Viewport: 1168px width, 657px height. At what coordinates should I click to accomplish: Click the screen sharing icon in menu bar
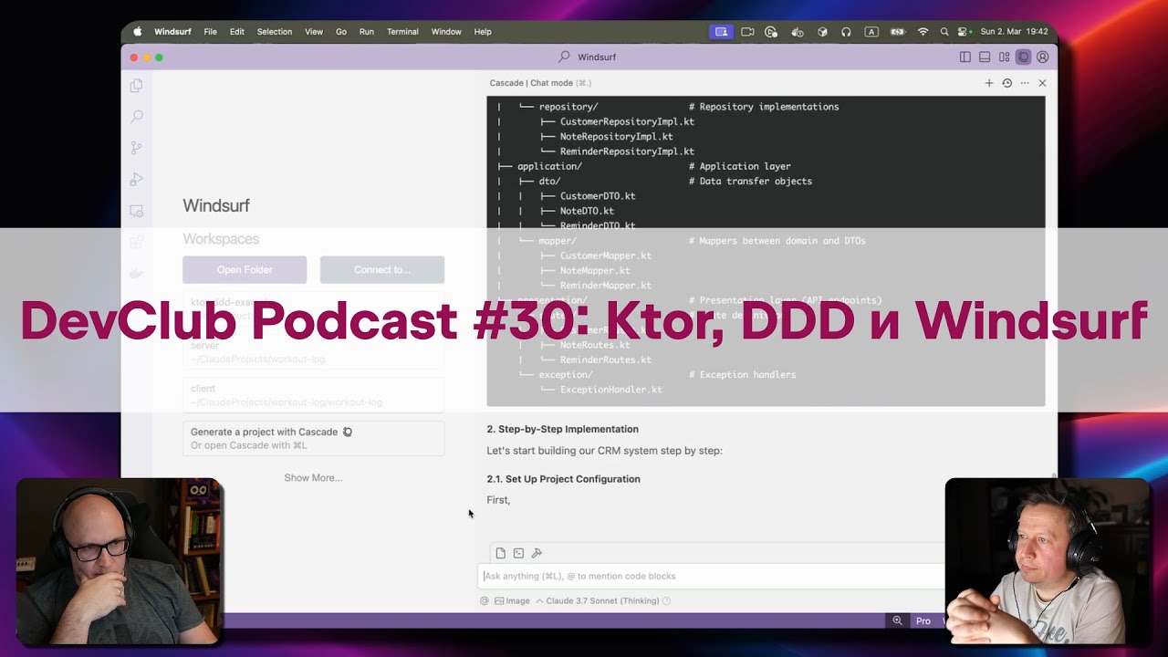[721, 31]
